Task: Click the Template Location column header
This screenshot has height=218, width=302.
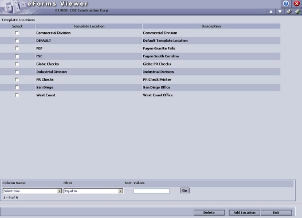Action: [x=89, y=26]
